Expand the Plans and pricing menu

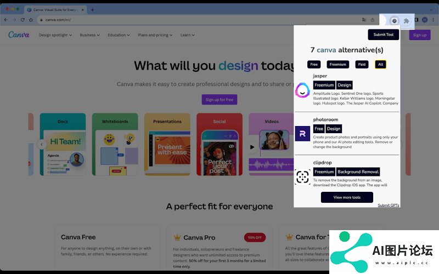click(x=155, y=35)
